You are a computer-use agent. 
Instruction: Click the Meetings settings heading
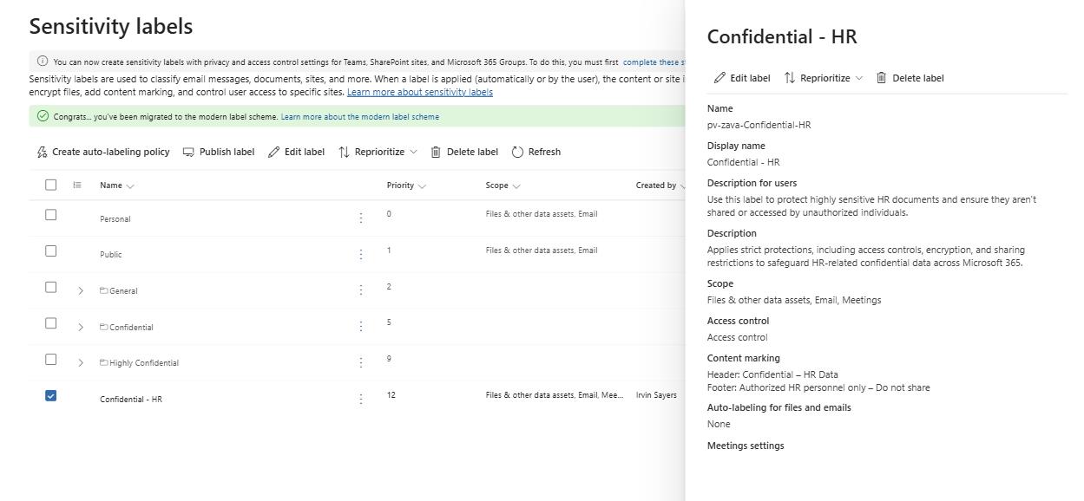pyautogui.click(x=746, y=446)
